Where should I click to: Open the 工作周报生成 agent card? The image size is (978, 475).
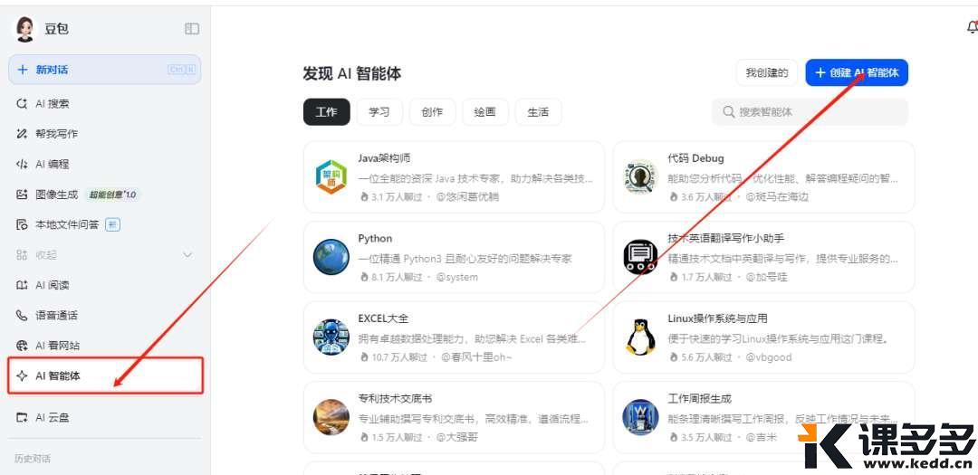[x=763, y=417]
